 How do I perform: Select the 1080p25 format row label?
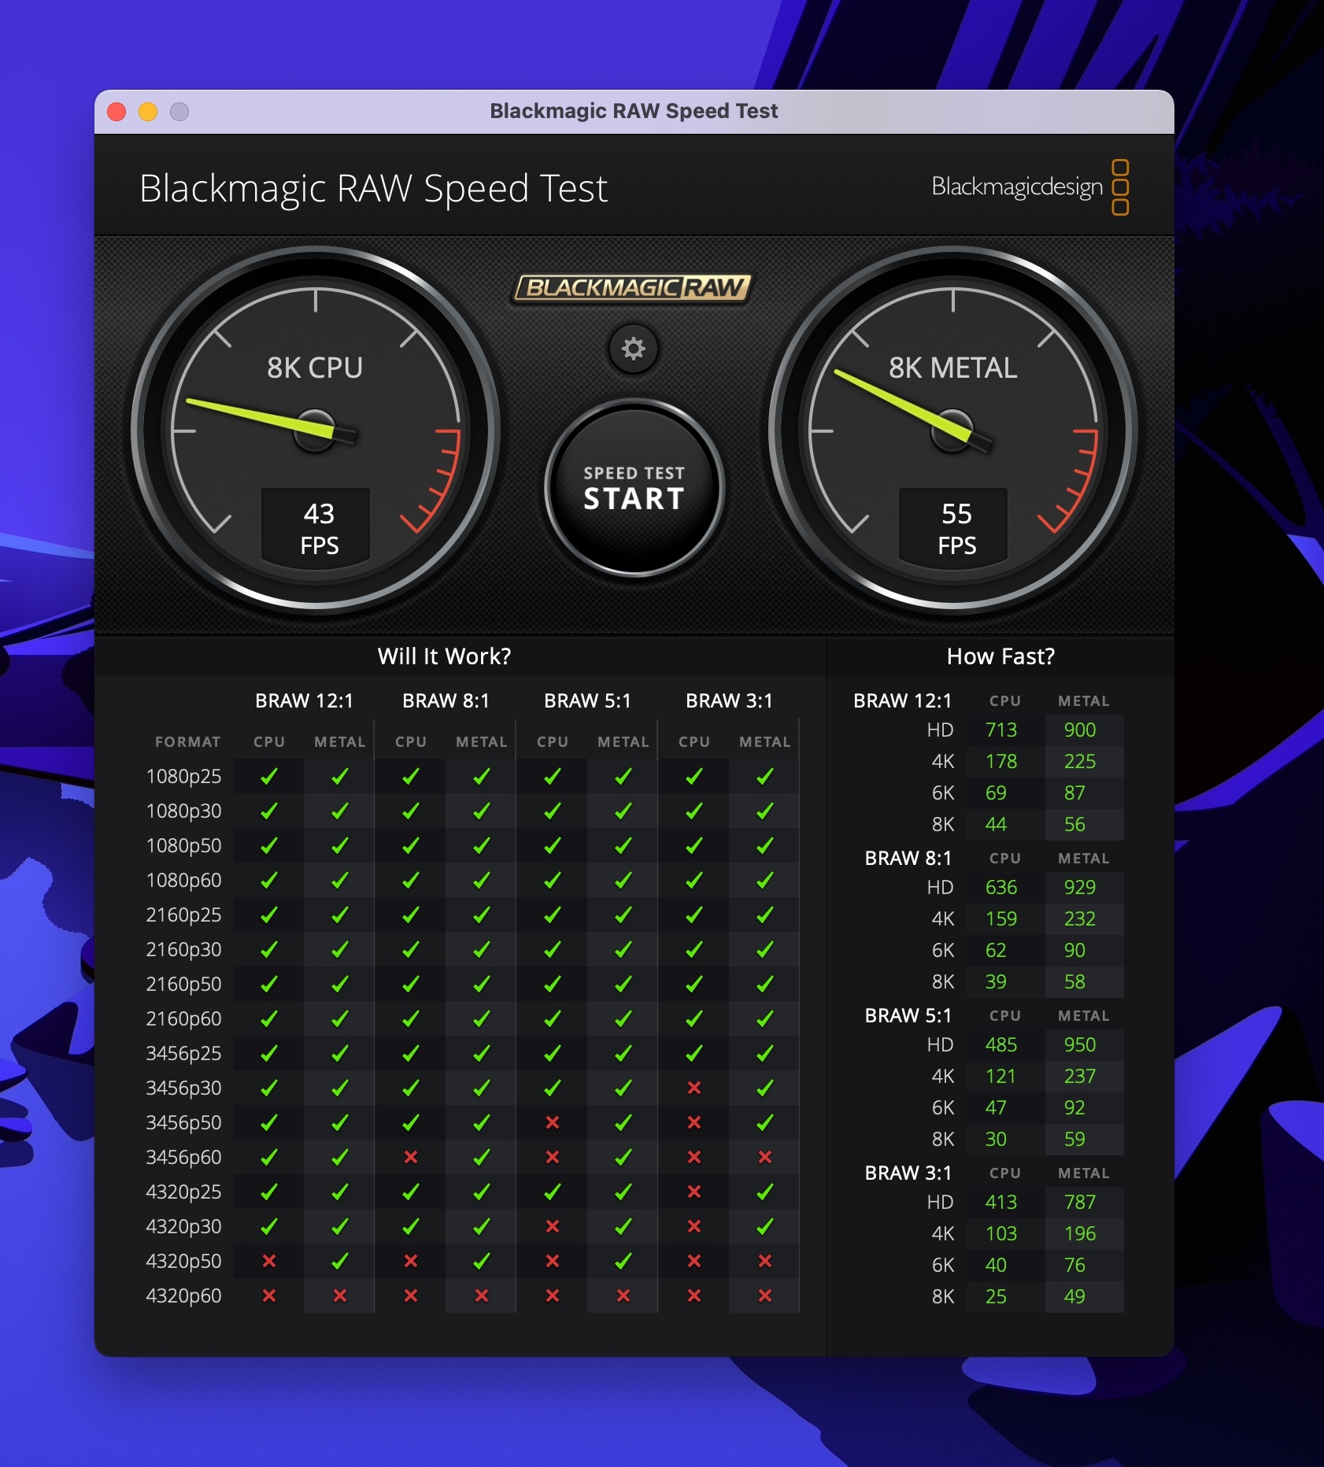[x=183, y=777]
